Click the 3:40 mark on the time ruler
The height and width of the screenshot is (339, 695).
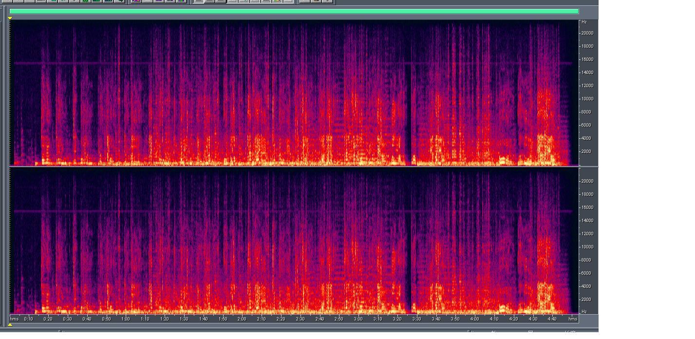coord(436,319)
